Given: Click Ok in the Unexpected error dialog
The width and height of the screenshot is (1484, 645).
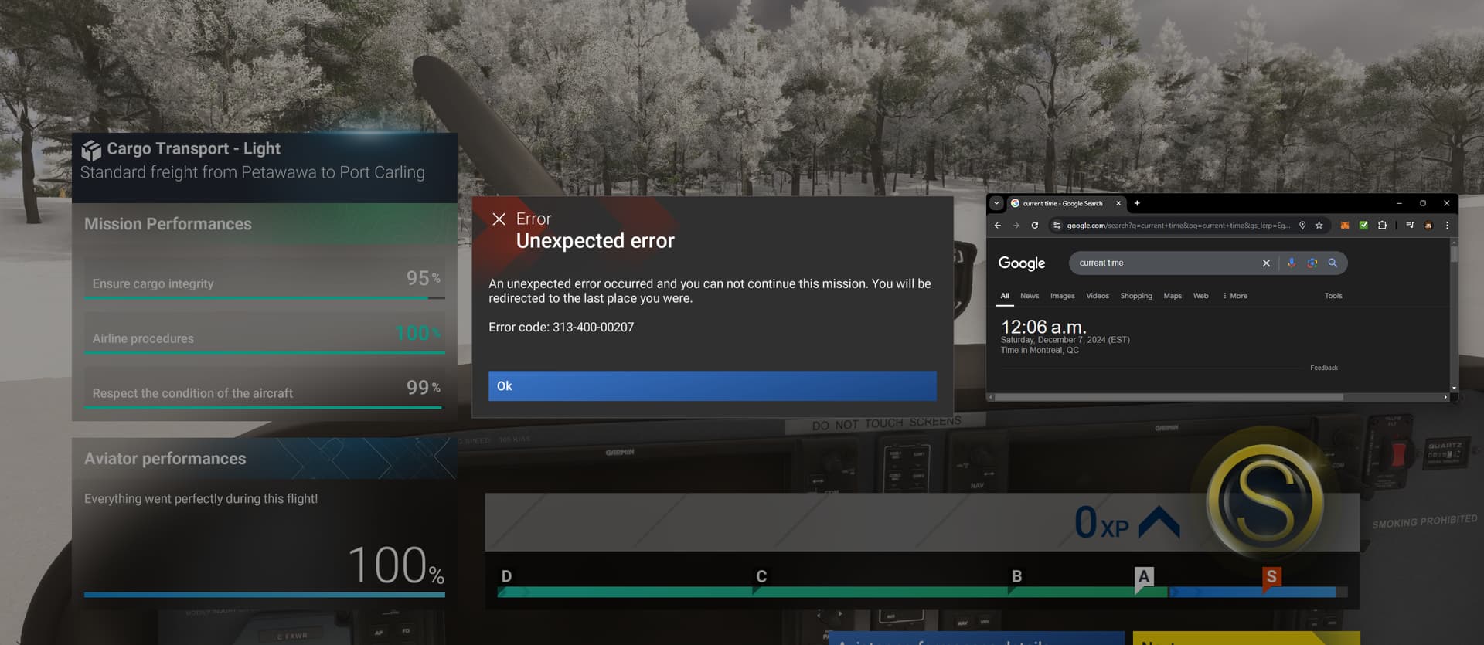Looking at the screenshot, I should click(x=712, y=386).
